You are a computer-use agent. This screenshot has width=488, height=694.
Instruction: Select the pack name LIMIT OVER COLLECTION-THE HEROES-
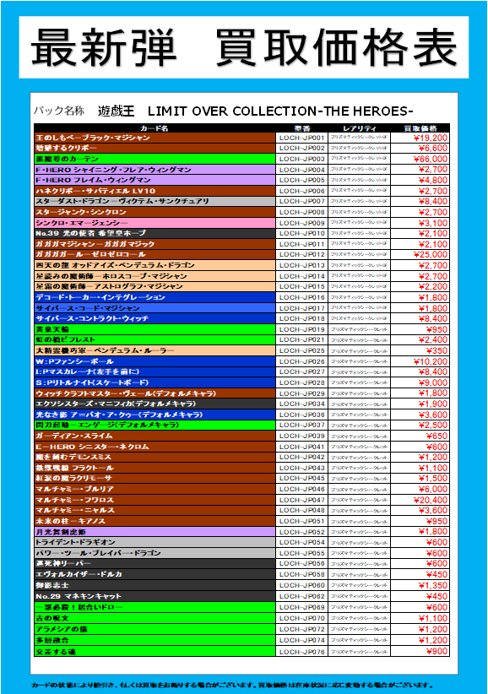coord(280,111)
